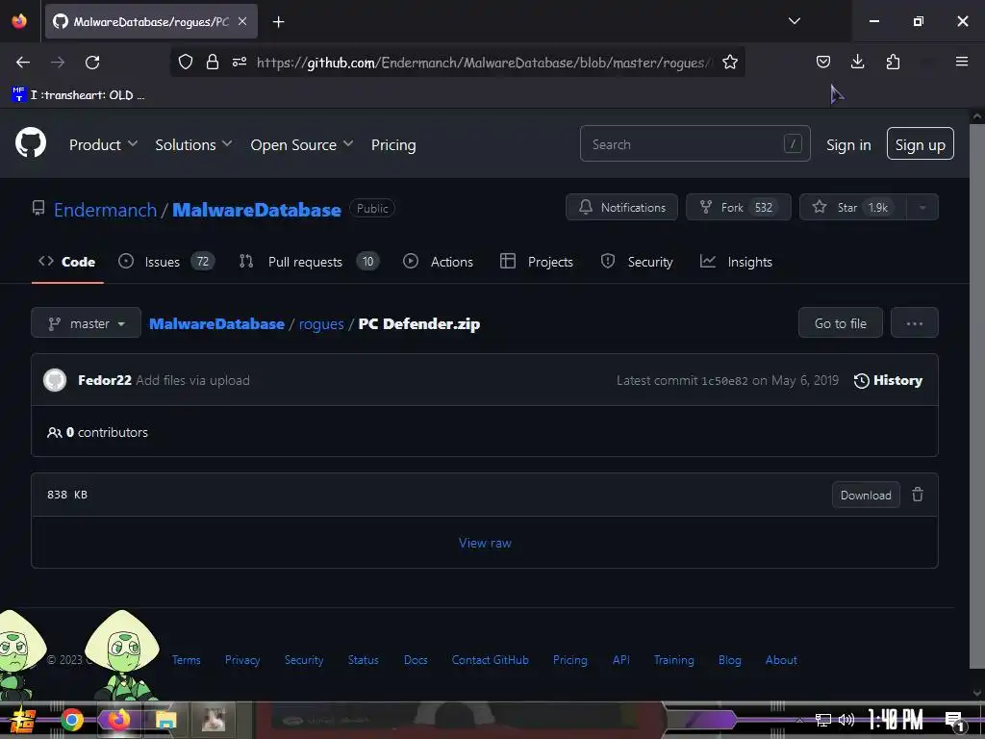The image size is (985, 739).
Task: Open the extensions puzzle icon
Action: (893, 62)
